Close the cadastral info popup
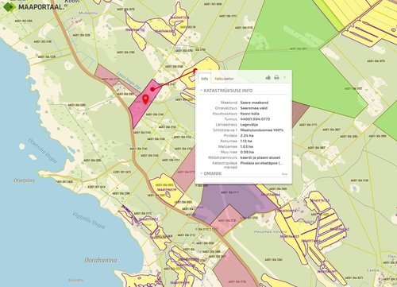This screenshot has height=287, width=397. (284, 77)
